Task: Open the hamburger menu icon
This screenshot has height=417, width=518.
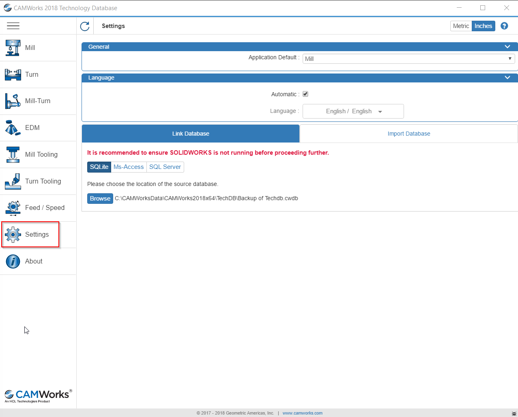Action: point(13,26)
